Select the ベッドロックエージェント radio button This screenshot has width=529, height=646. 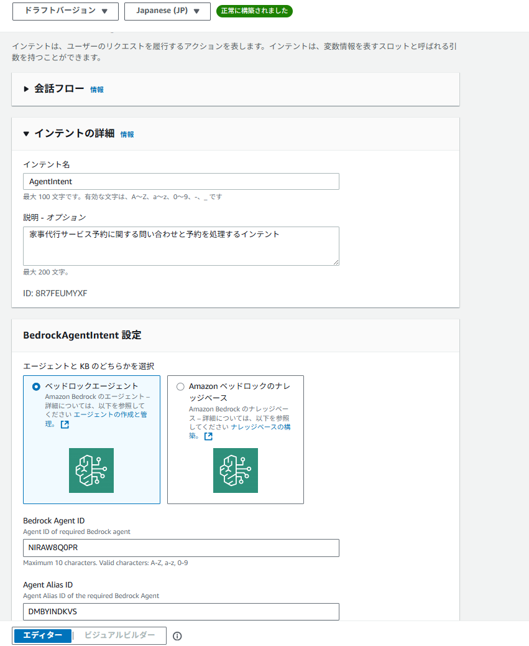point(36,386)
